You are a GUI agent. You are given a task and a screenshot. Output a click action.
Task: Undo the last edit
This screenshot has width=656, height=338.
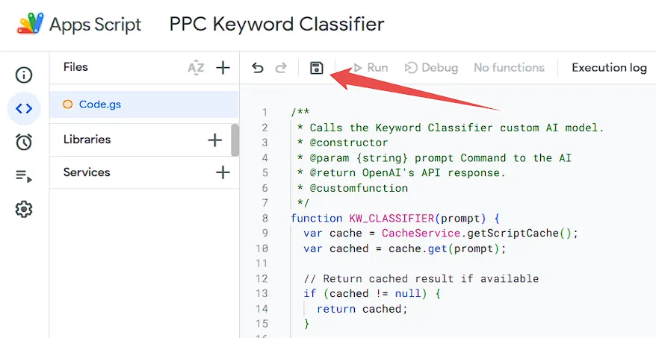click(x=258, y=68)
